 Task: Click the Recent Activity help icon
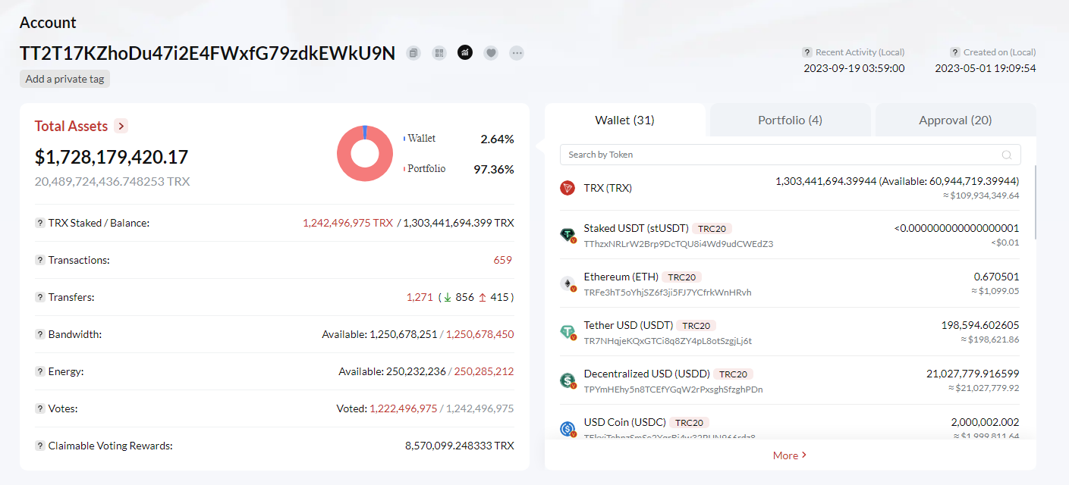[x=807, y=52]
